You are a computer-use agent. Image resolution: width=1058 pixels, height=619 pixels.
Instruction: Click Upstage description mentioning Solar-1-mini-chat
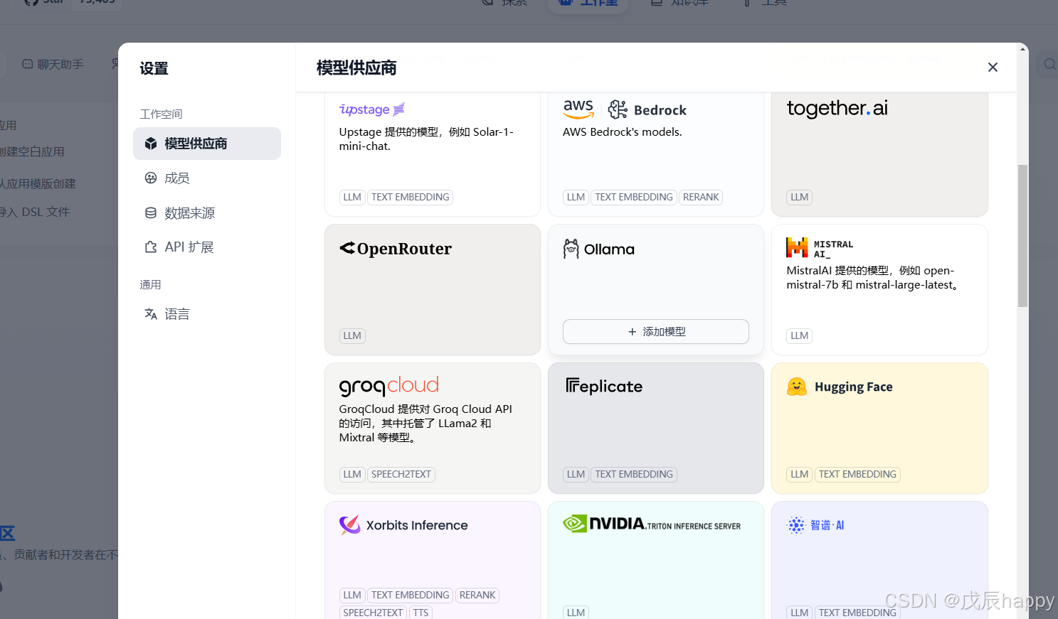pos(426,139)
